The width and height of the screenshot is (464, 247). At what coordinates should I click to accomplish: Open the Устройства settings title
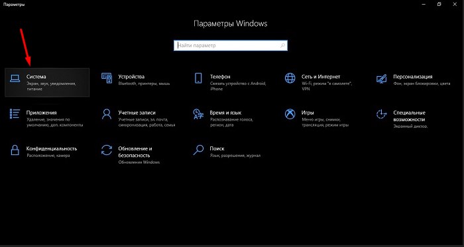tap(131, 77)
